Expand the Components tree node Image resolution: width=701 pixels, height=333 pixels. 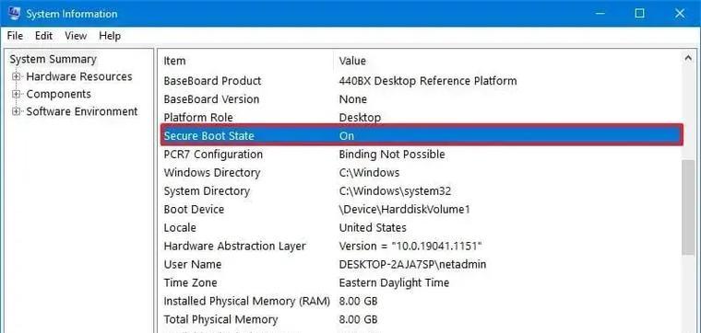[17, 94]
